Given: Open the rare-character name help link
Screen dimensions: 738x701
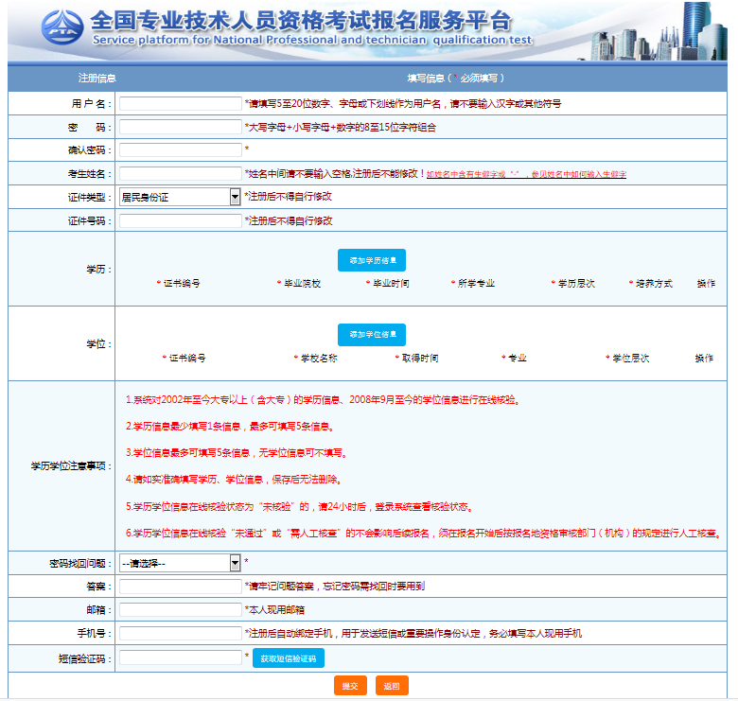Looking at the screenshot, I should click(x=526, y=175).
